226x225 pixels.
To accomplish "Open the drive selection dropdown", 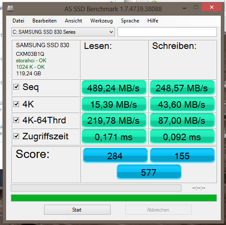I will [x=63, y=32].
